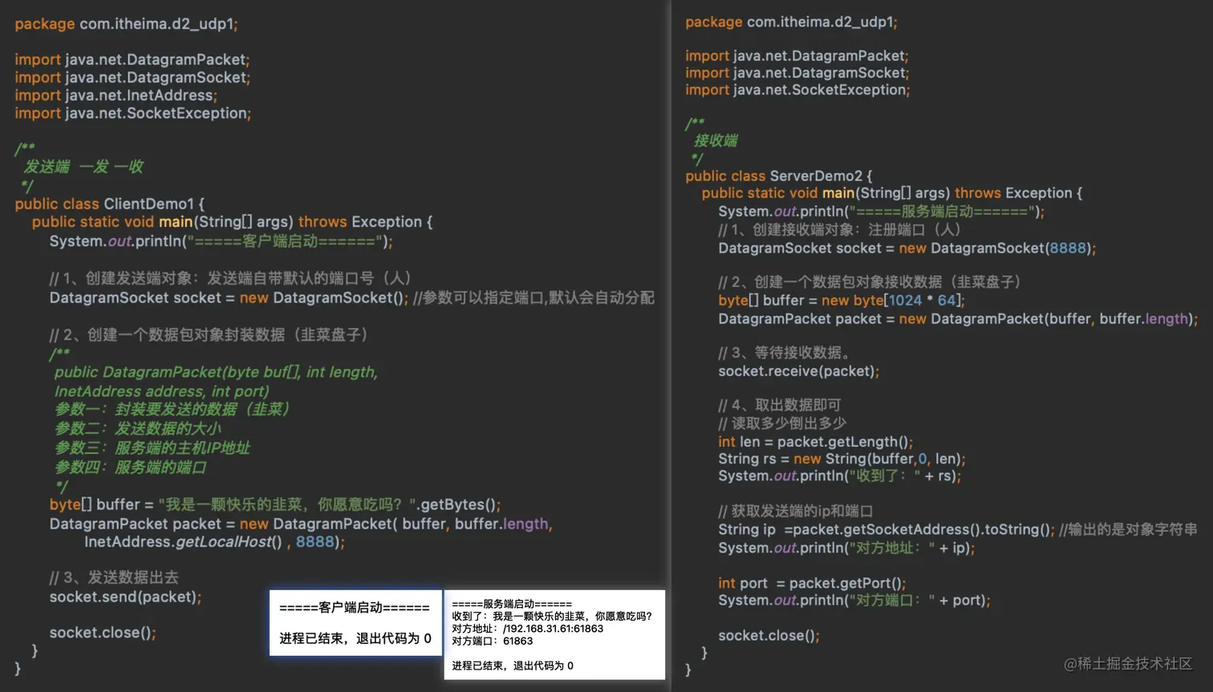Click the println("对方地址：" + ip) line

click(846, 548)
